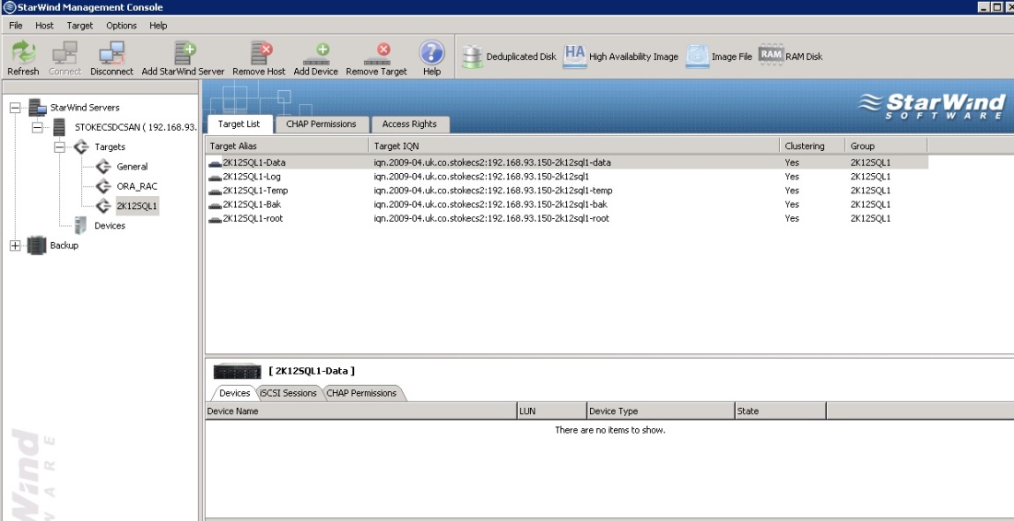Switch to the Target List tab
The image size is (1014, 521).
click(x=240, y=124)
